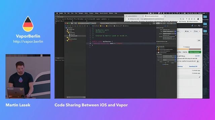Collapse the Tests folder
Viewport: 215px width, 120px height.
(67, 37)
